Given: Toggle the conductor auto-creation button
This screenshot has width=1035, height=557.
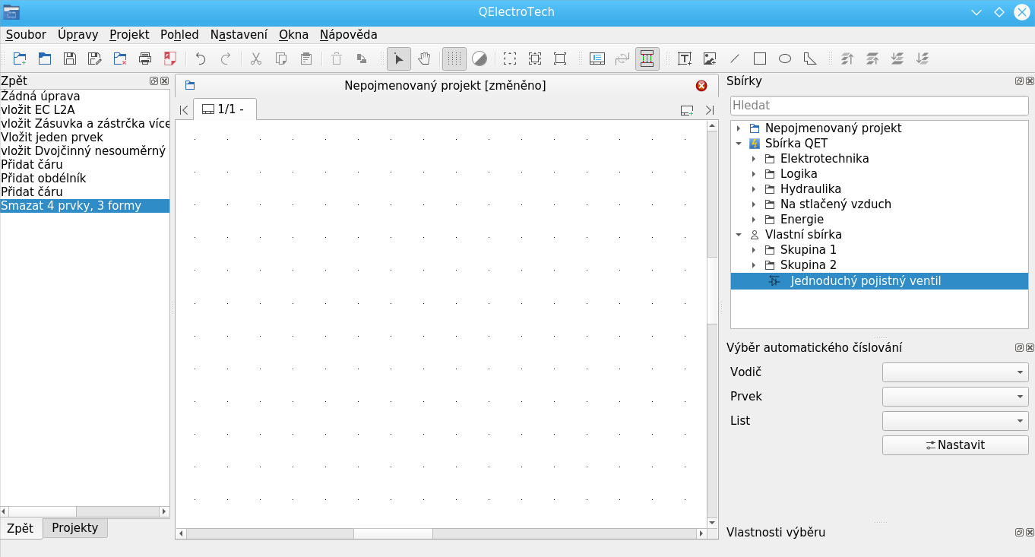Looking at the screenshot, I should point(647,59).
